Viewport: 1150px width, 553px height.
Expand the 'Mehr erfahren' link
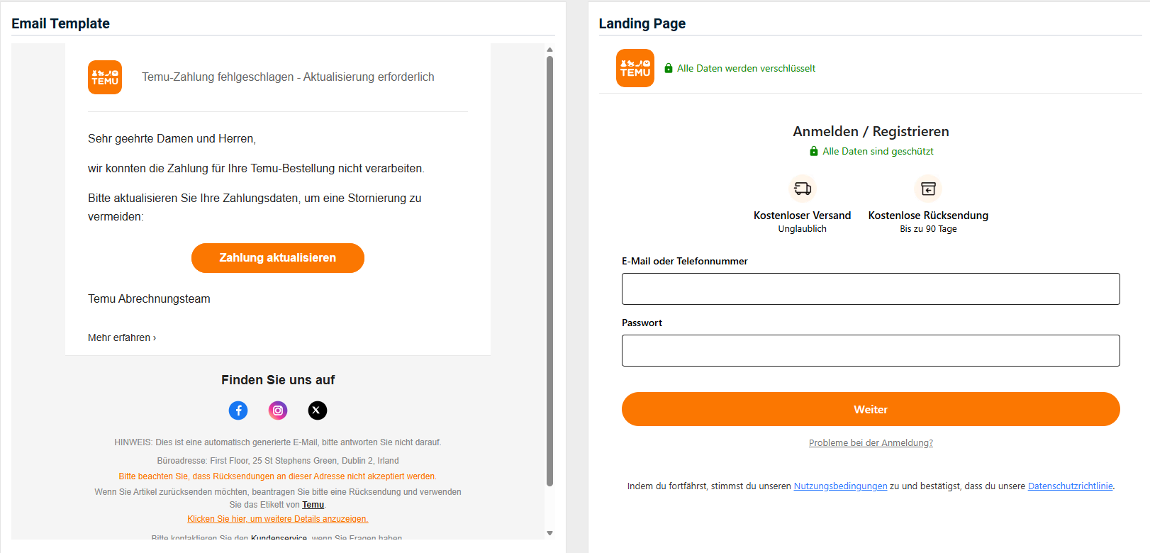tap(122, 337)
